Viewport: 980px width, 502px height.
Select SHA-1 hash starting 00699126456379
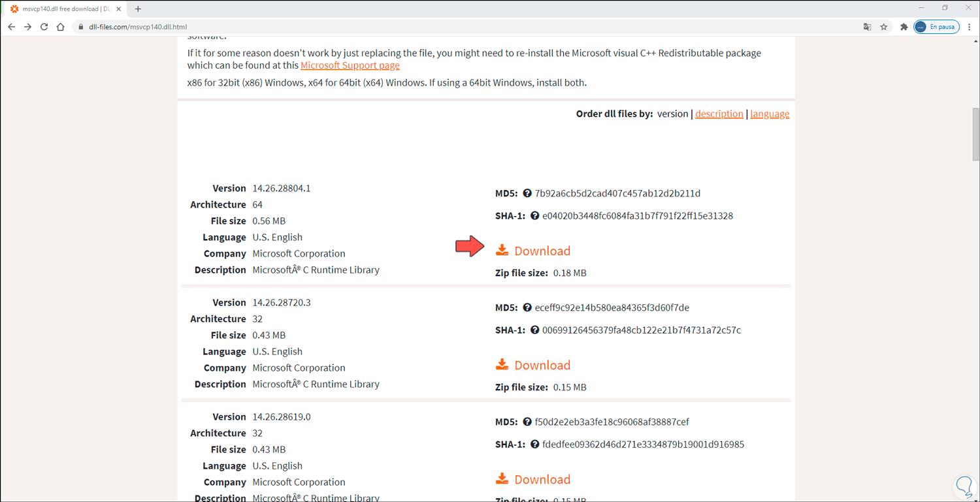(642, 330)
